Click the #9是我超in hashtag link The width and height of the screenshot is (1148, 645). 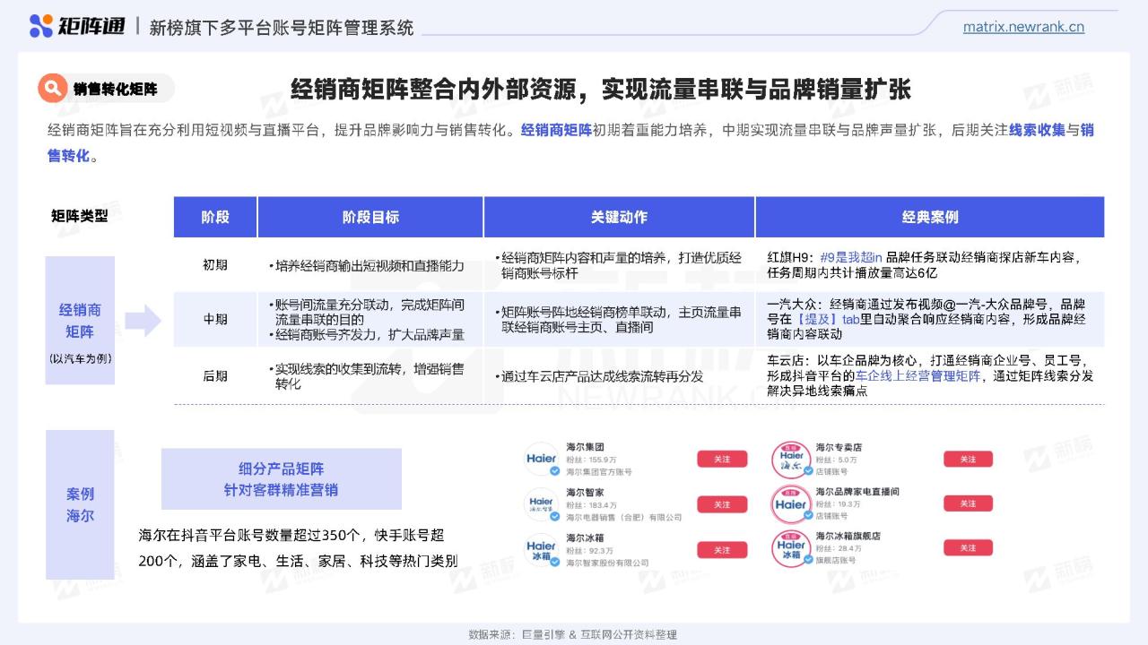coord(852,257)
